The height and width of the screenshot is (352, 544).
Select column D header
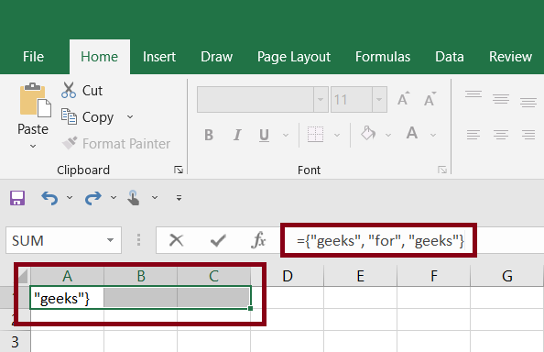pos(288,277)
